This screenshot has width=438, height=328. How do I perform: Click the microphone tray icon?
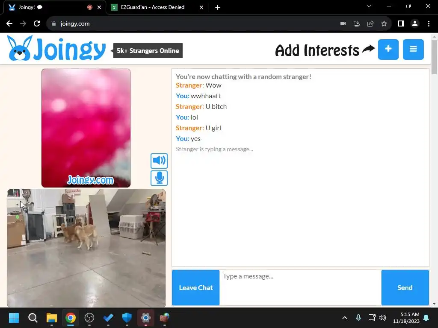click(358, 318)
